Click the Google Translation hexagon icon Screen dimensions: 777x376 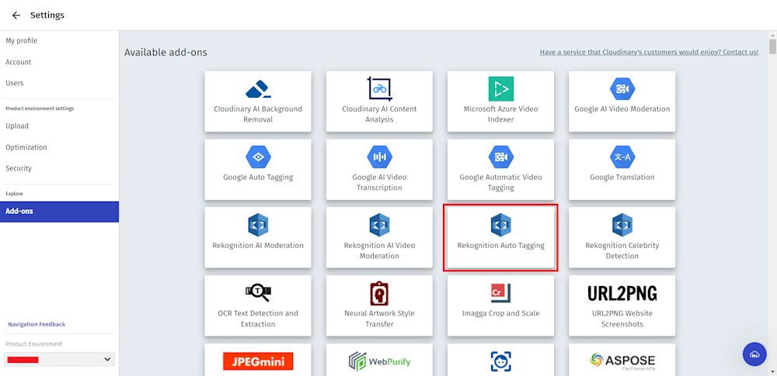(622, 157)
